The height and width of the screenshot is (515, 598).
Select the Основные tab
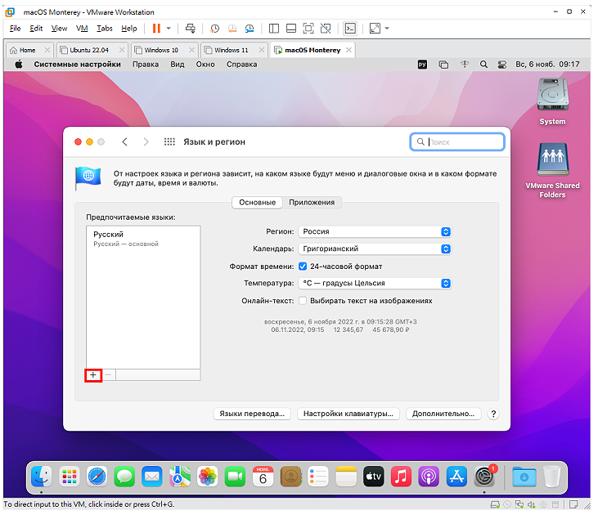coord(257,203)
